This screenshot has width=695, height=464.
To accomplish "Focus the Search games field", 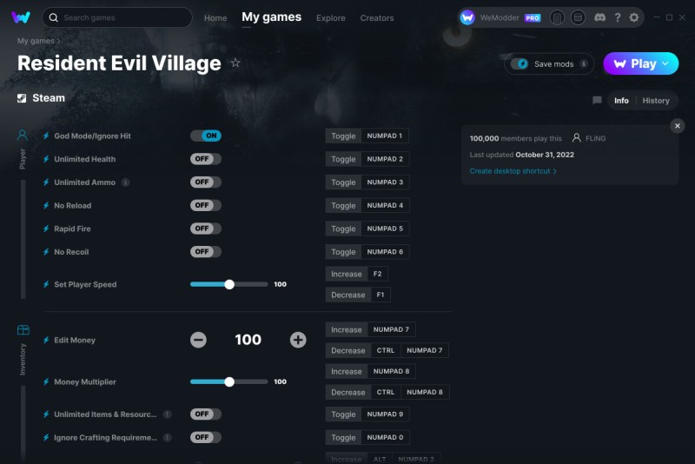I will 117,17.
